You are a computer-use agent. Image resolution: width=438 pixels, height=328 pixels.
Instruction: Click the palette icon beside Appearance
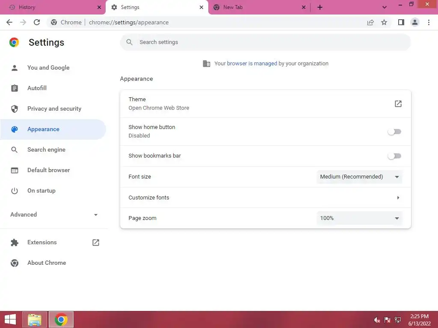15,129
